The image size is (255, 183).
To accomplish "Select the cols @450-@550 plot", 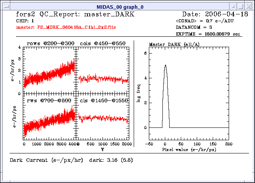I will click(x=103, y=70).
